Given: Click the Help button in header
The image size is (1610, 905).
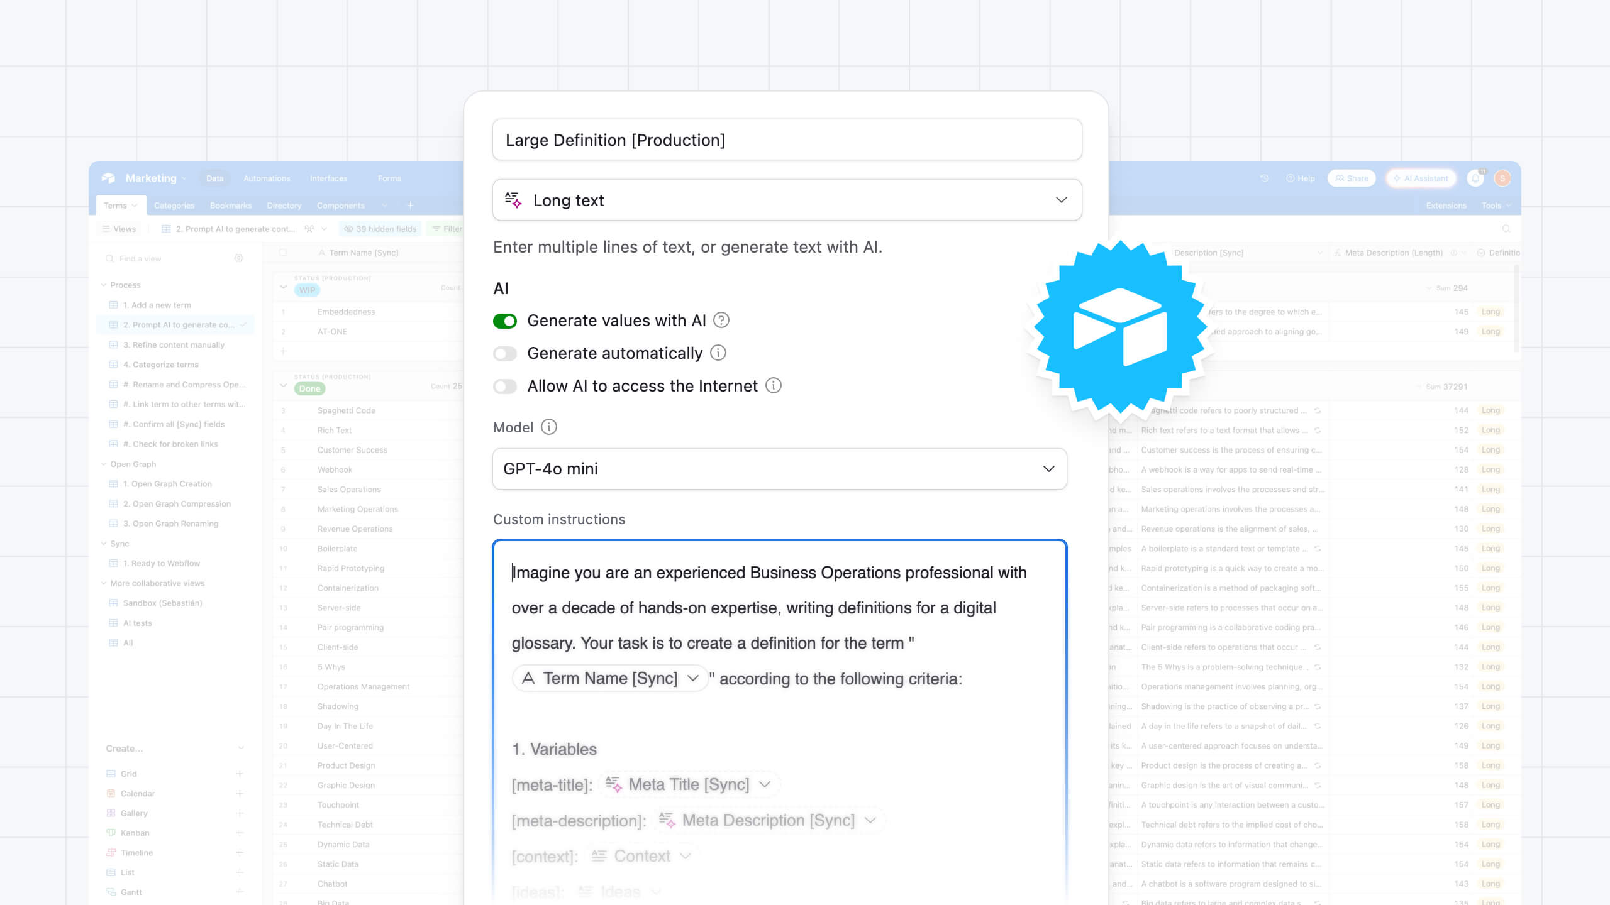Looking at the screenshot, I should point(1300,178).
